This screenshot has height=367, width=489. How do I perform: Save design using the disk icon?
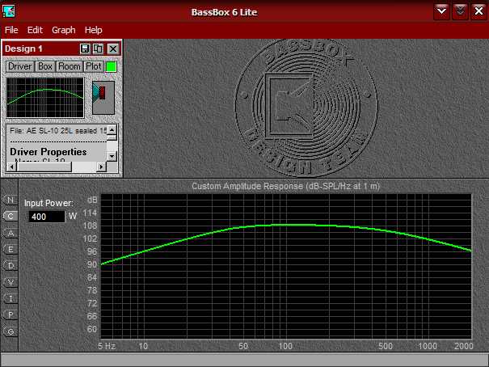pos(85,49)
